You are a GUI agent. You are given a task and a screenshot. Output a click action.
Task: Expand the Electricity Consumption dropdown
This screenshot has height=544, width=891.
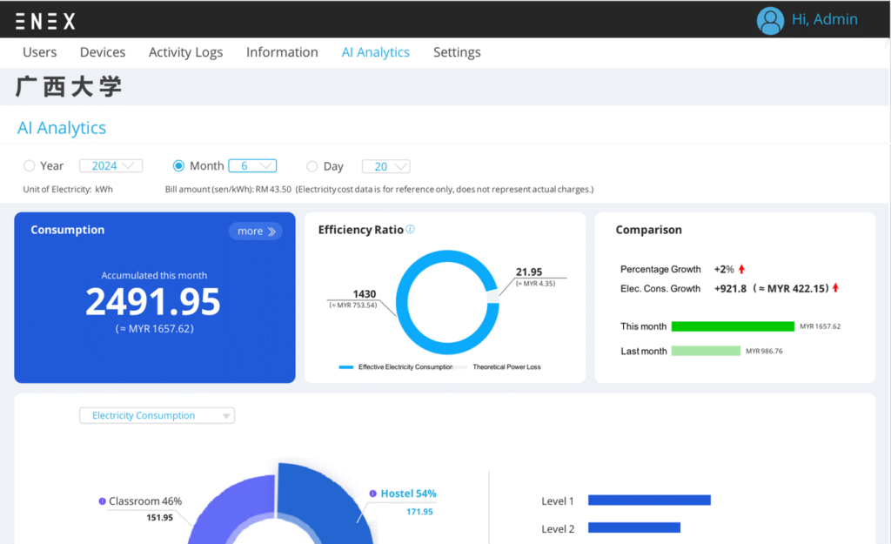tap(157, 416)
